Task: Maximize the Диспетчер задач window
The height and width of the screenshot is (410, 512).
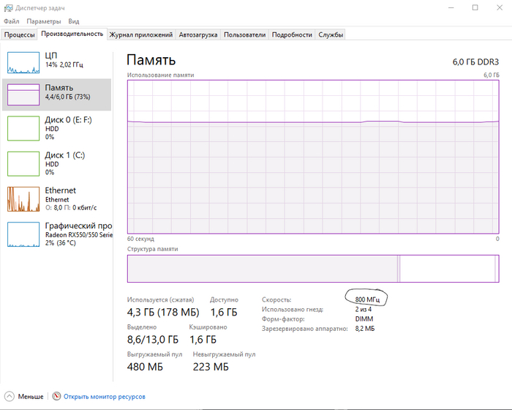Action: (475, 7)
